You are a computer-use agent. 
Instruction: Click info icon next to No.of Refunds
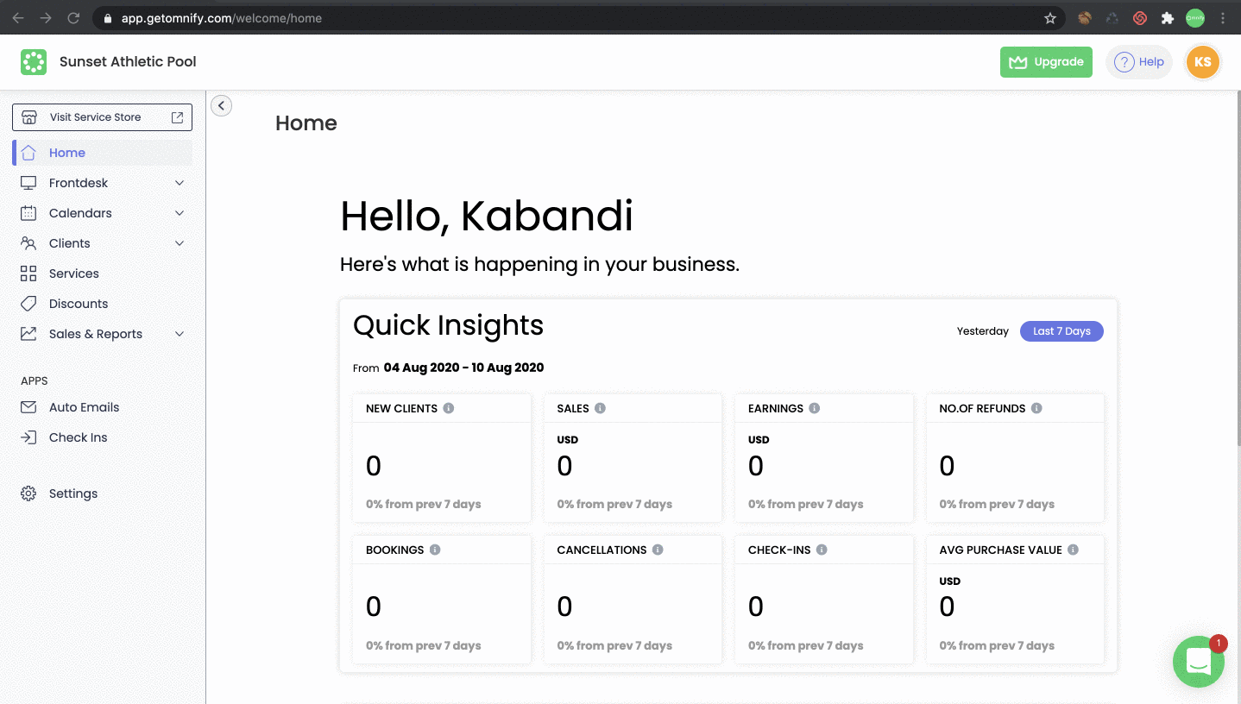pyautogui.click(x=1036, y=408)
